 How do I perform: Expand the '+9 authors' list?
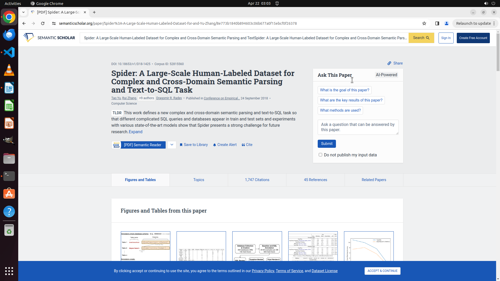(x=146, y=98)
